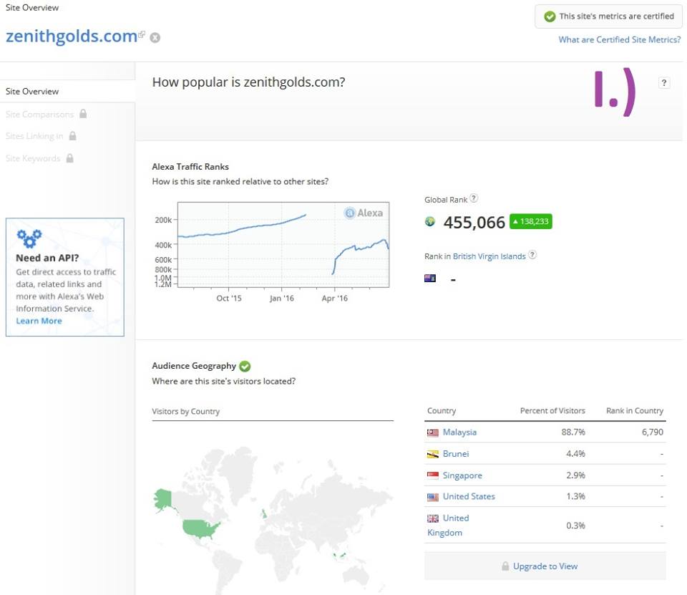Click United States flag icon

point(432,497)
